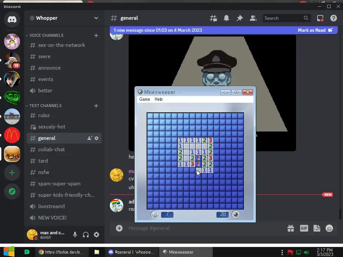Open File Explorer folder on taskbar

(x=97, y=252)
